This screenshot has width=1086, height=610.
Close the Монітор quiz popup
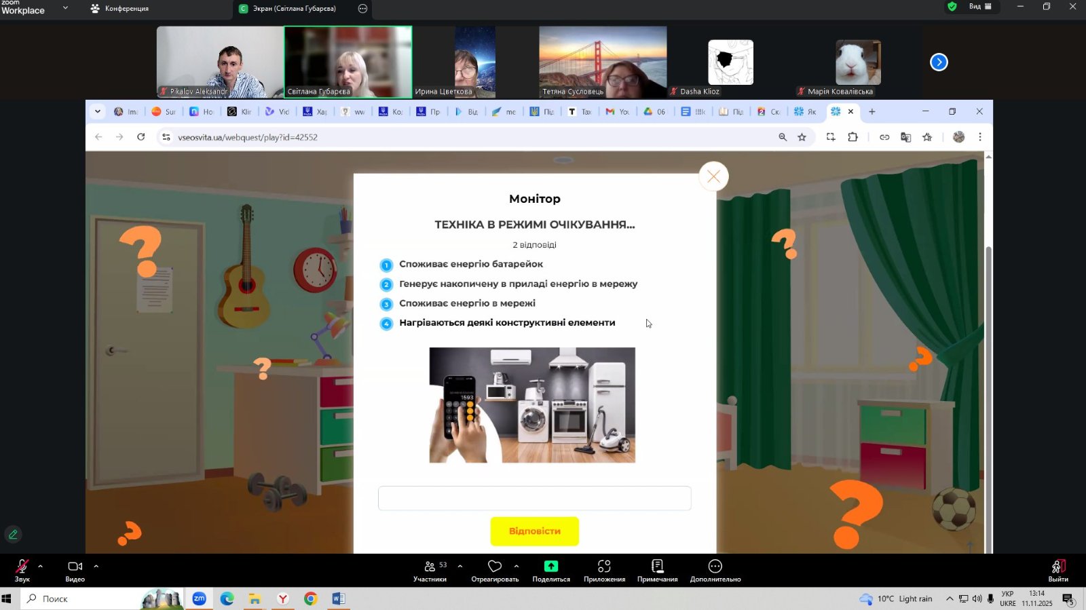[x=713, y=176]
